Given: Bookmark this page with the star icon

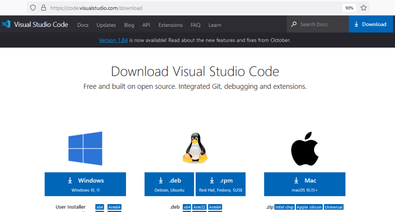Looking at the screenshot, I should [x=363, y=8].
